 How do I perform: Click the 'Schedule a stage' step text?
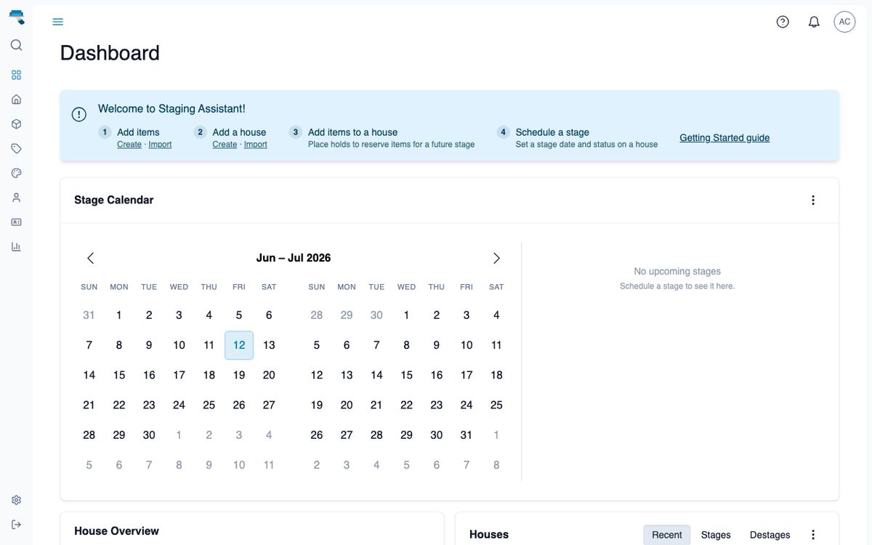point(552,132)
